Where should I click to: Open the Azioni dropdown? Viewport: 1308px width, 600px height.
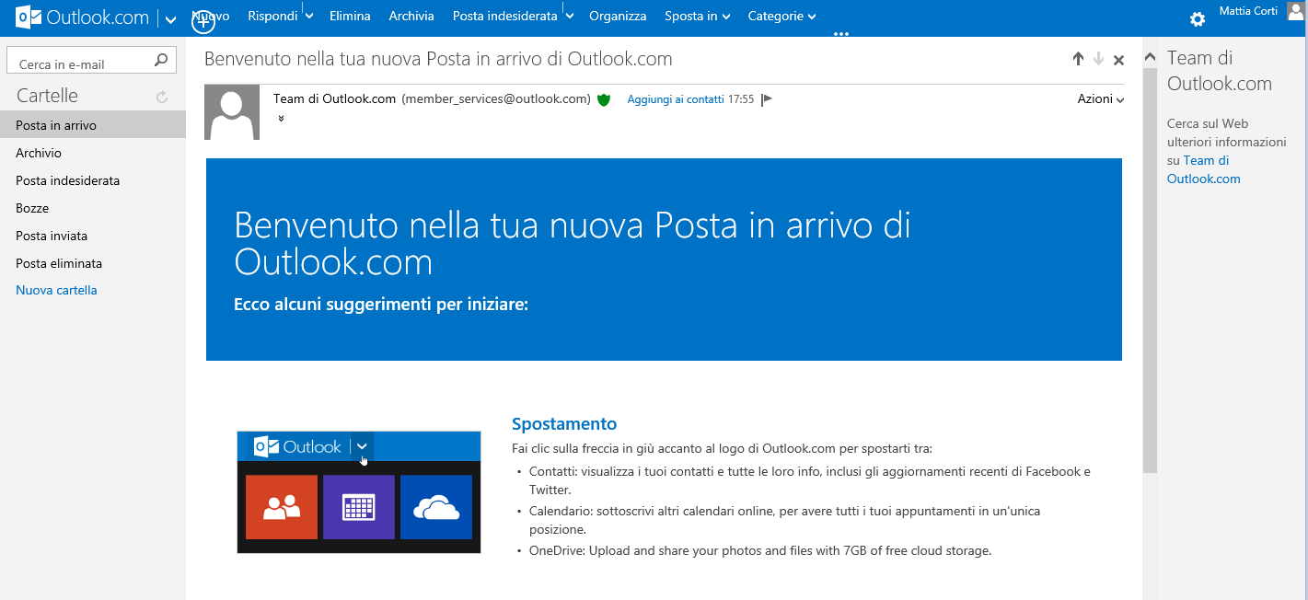coord(1101,98)
